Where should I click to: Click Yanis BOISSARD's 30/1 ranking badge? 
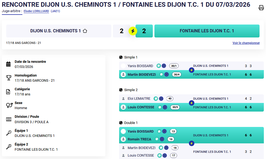pyautogui.click(x=174, y=66)
